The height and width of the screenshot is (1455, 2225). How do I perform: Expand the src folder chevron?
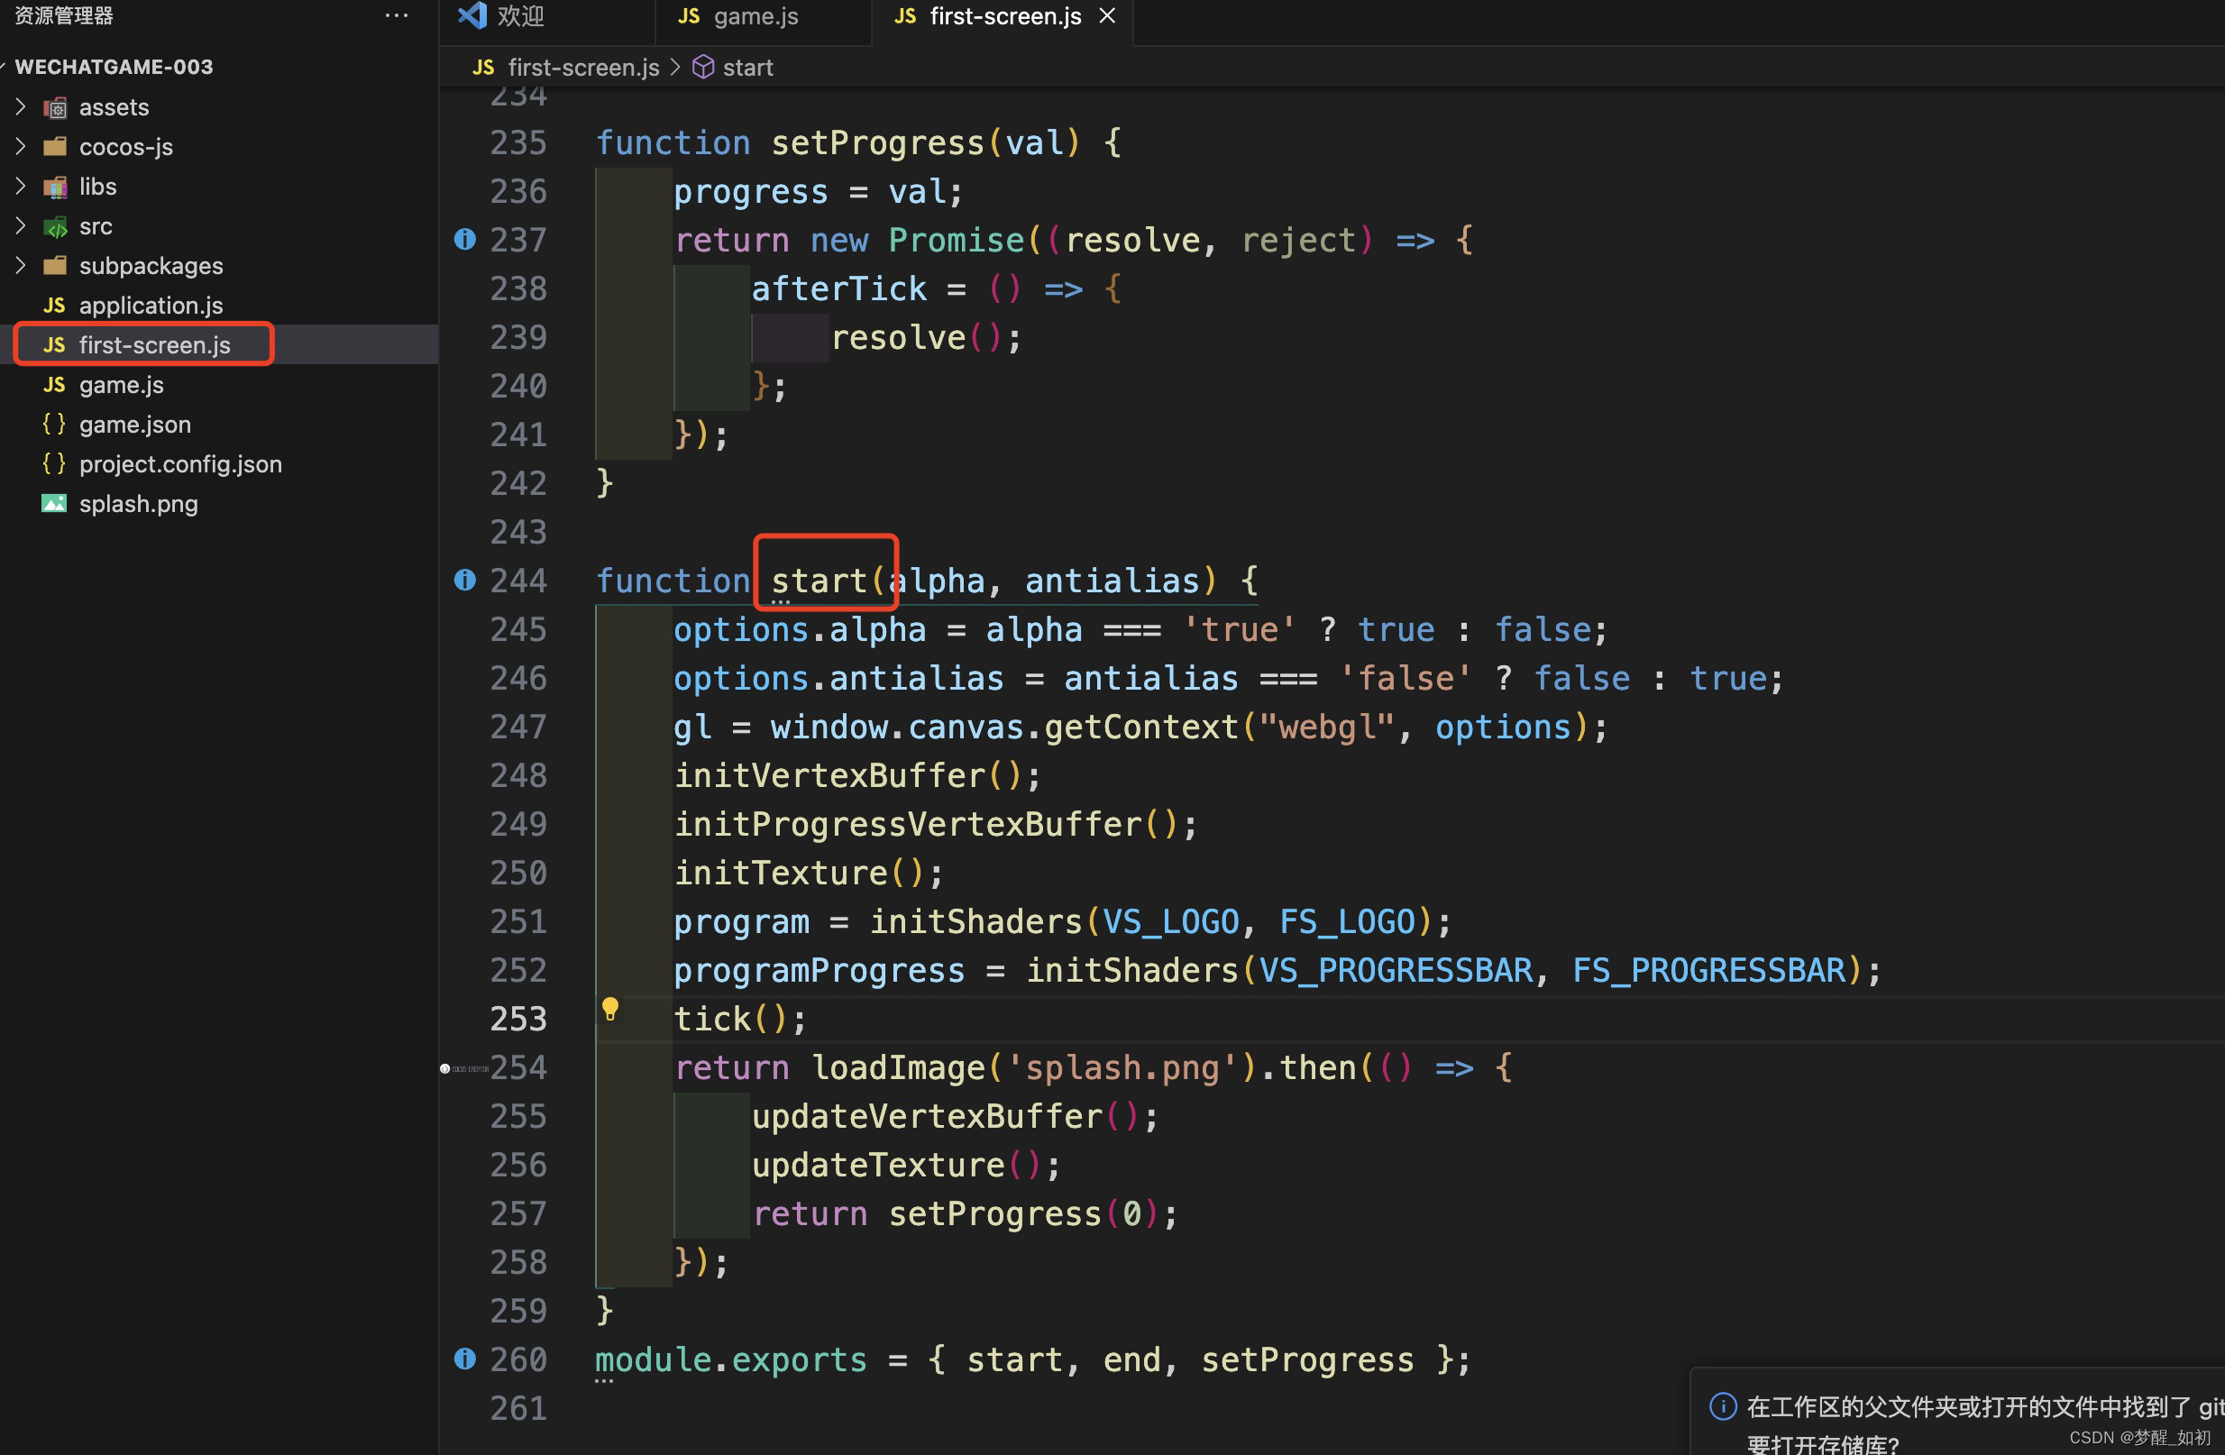point(21,225)
